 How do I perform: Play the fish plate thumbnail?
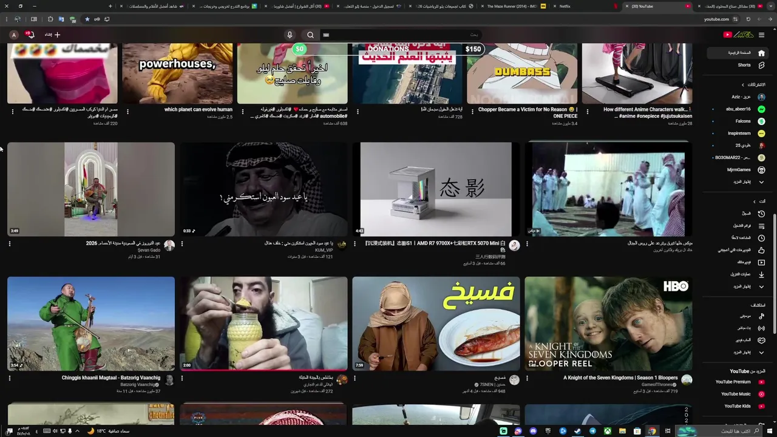(436, 324)
